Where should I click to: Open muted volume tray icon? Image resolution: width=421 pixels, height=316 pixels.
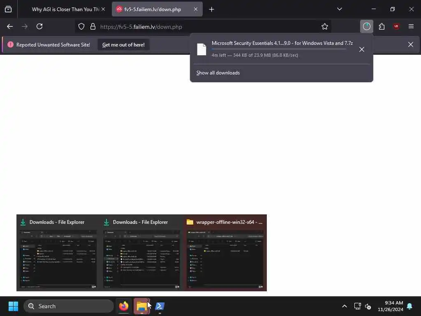point(368,306)
